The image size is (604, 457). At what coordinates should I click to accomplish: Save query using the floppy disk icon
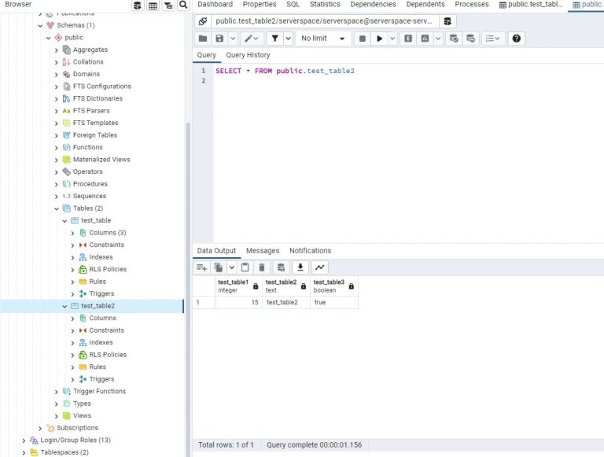coord(219,39)
